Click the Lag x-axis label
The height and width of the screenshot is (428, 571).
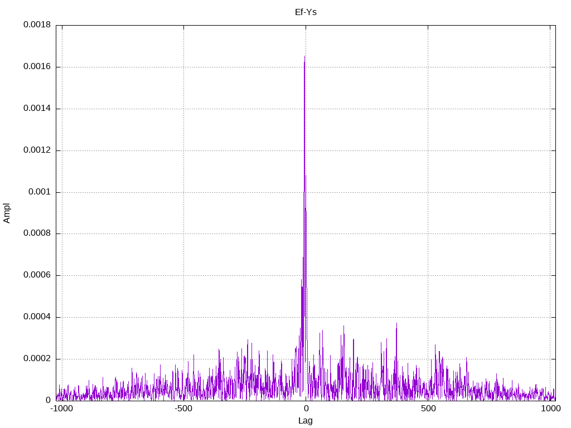coord(306,421)
